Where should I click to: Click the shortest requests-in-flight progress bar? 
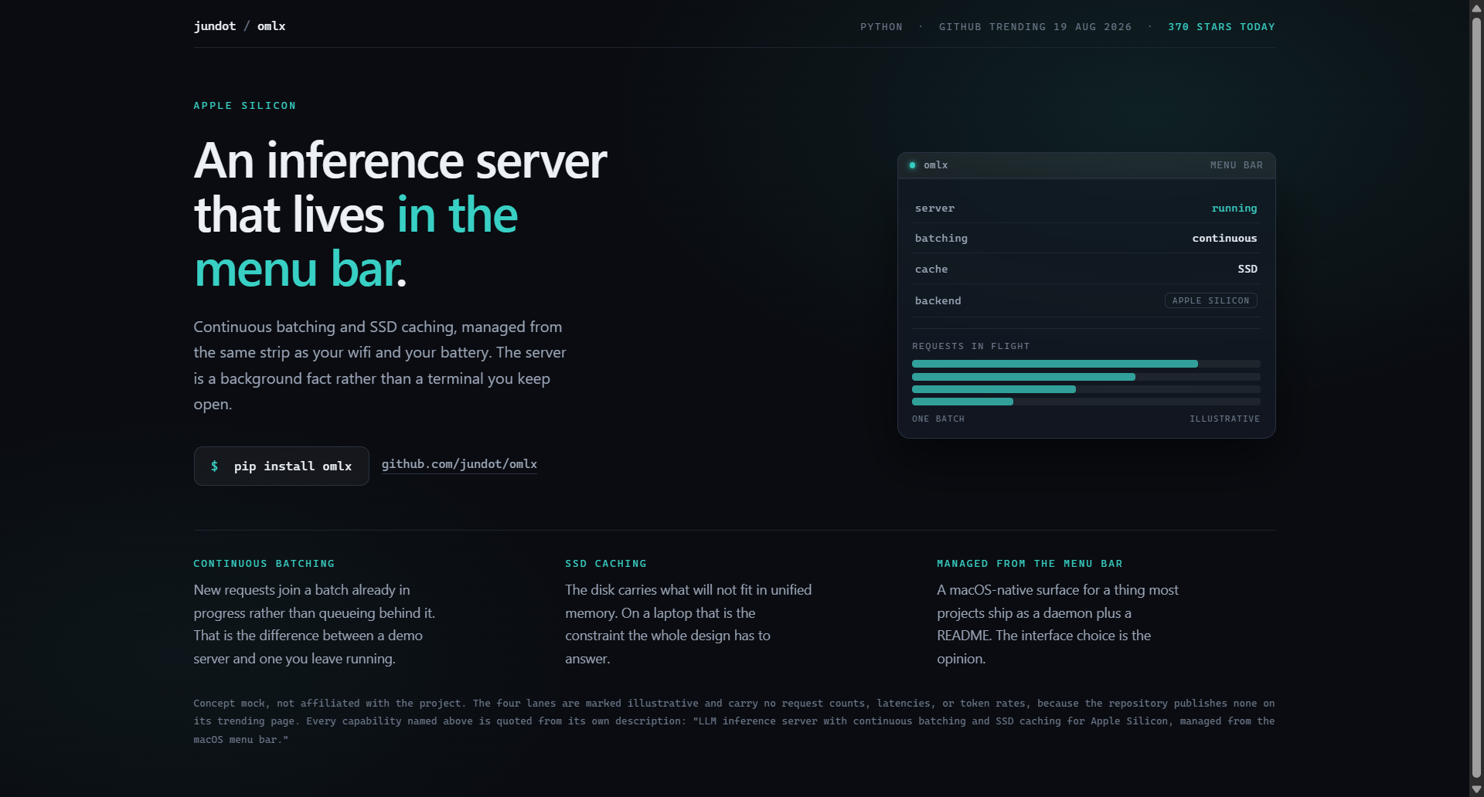click(x=1086, y=402)
